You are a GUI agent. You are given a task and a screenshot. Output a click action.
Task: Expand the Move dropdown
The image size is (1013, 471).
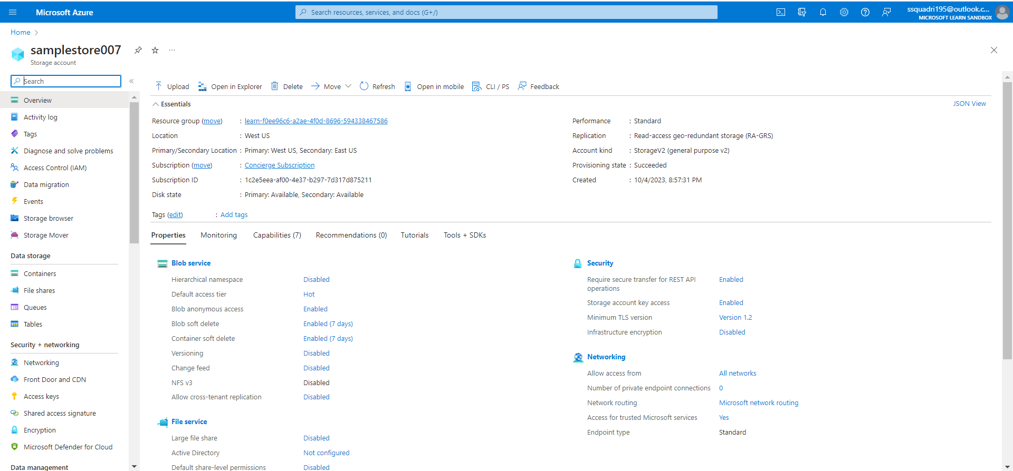pyautogui.click(x=331, y=86)
